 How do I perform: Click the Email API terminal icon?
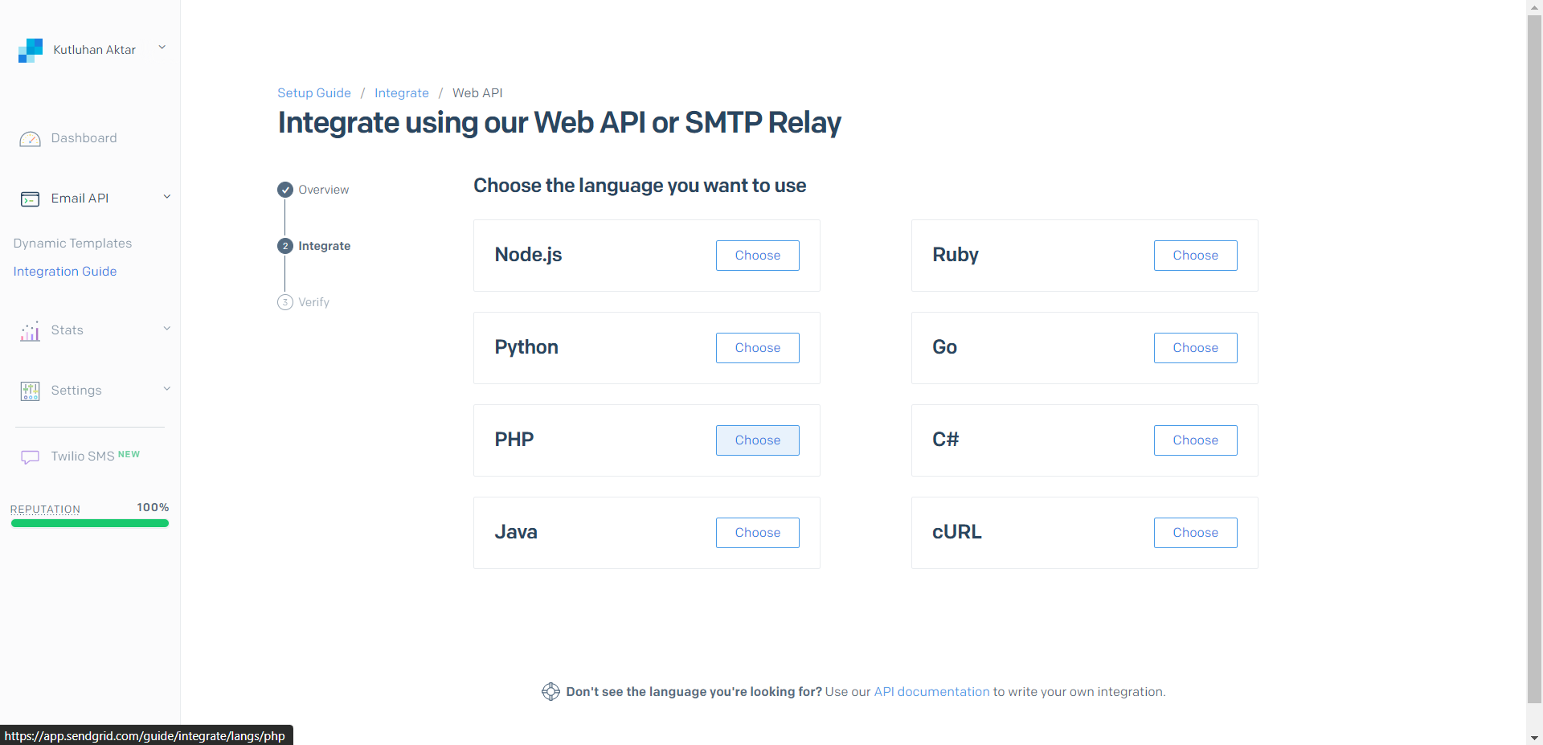coord(30,199)
